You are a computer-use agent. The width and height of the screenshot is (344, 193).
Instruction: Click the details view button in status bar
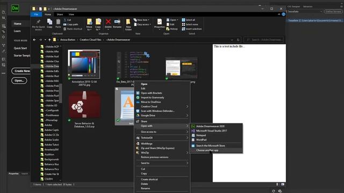[277, 184]
